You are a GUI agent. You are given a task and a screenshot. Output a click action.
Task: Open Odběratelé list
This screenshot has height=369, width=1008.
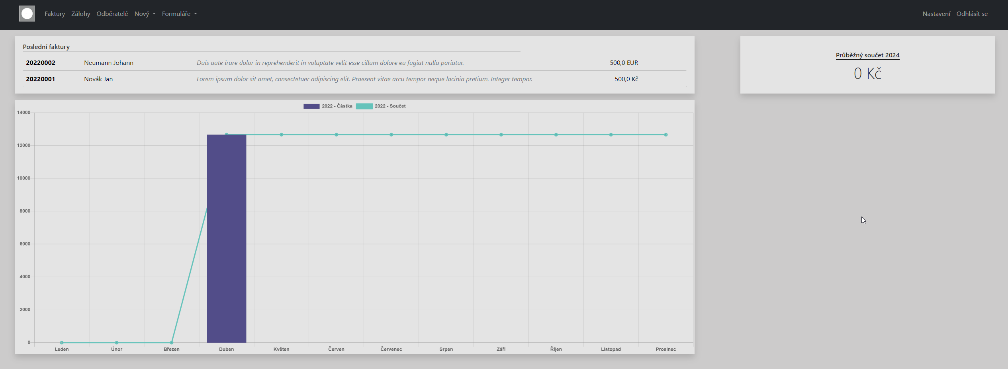coord(112,14)
